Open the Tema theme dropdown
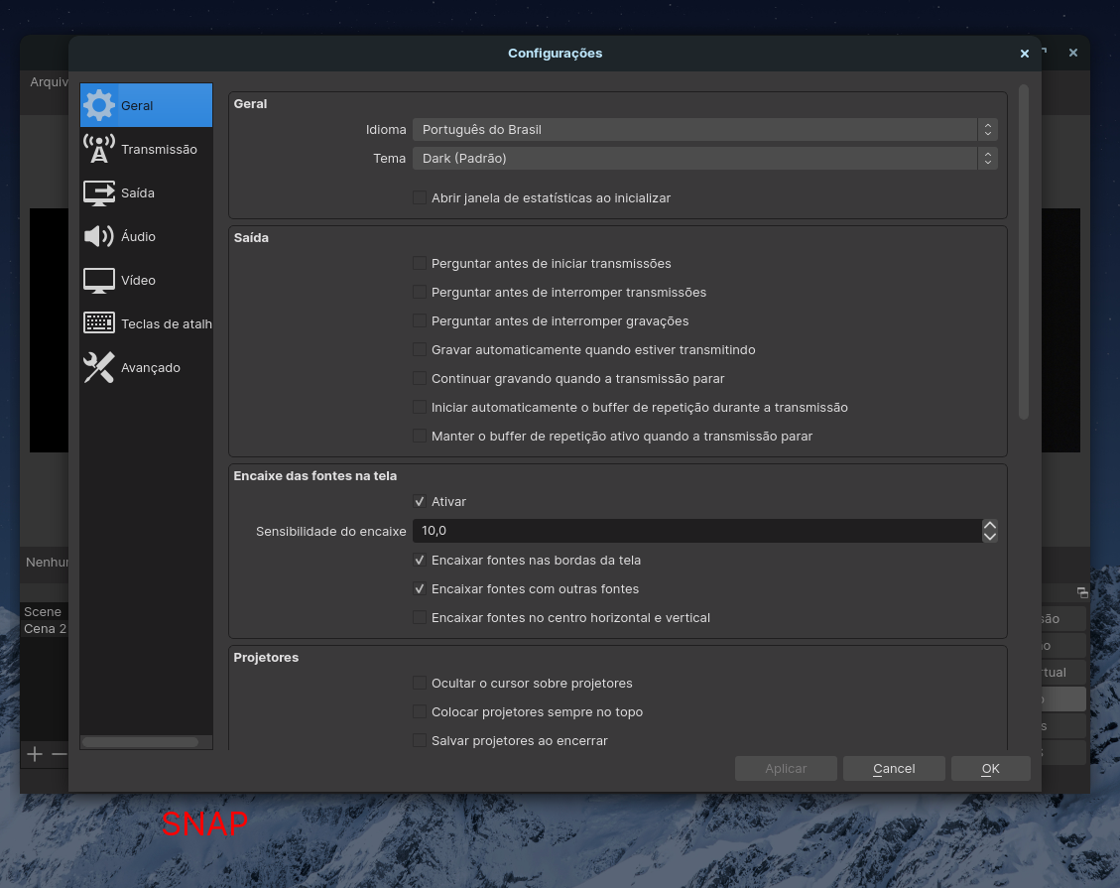The width and height of the screenshot is (1120, 888). [704, 158]
